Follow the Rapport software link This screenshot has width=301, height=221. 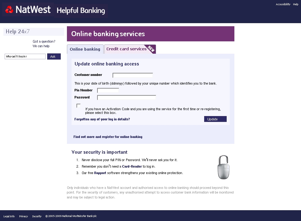coord(100,173)
